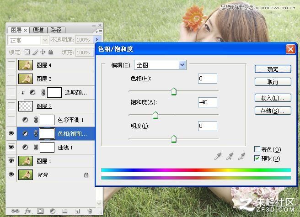This screenshot has height=217, width=300.
Task: Select the 图层 3 layer name
Action: (44, 79)
